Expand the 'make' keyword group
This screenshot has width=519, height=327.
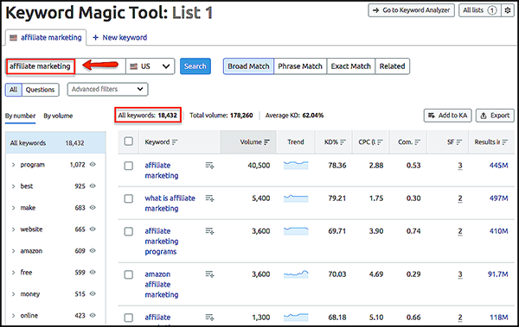point(14,207)
